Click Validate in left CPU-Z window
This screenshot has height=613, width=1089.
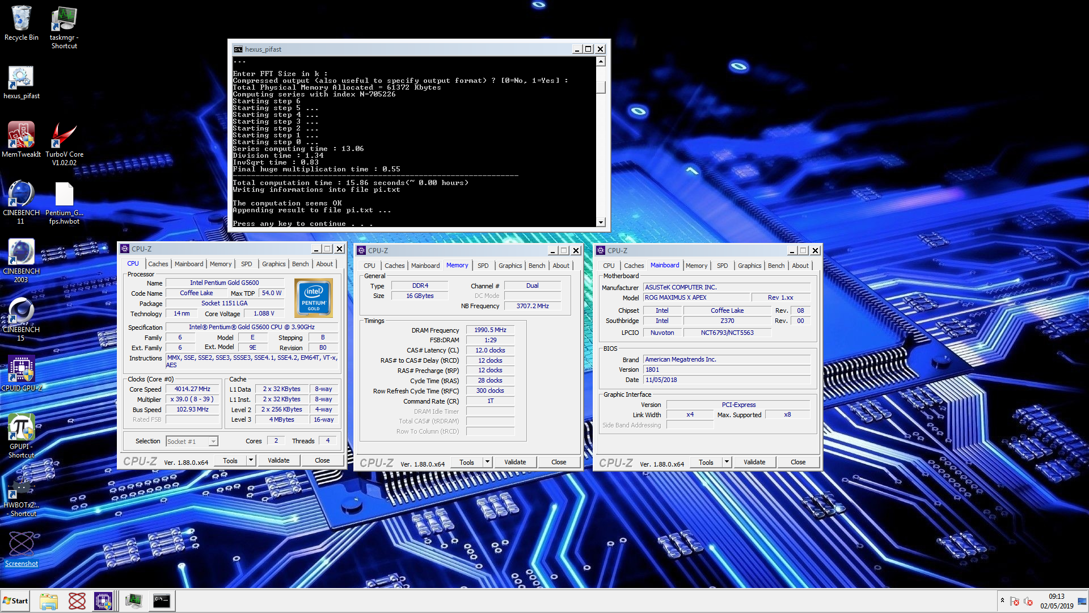click(278, 460)
